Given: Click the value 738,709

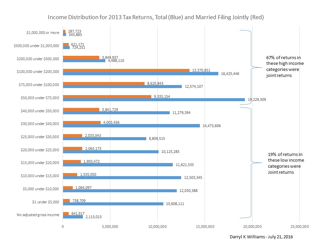Looking at the screenshot, I should point(79,201).
